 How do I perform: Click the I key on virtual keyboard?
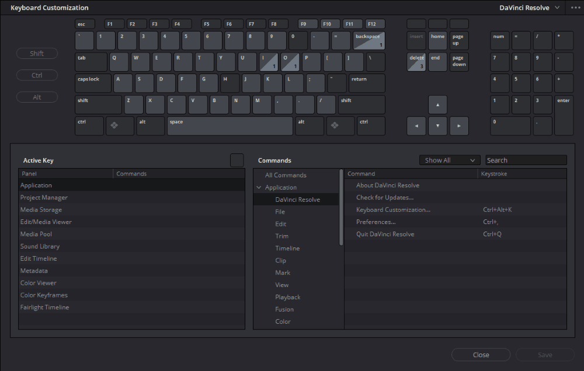269,62
